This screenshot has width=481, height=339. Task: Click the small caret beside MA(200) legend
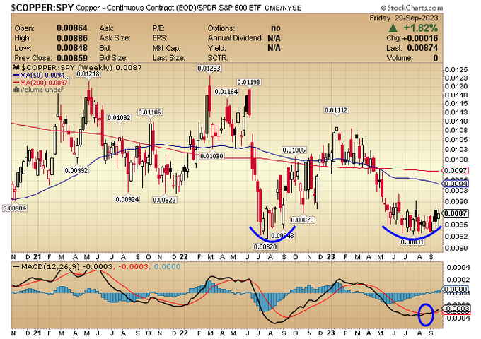pyautogui.click(x=67, y=80)
